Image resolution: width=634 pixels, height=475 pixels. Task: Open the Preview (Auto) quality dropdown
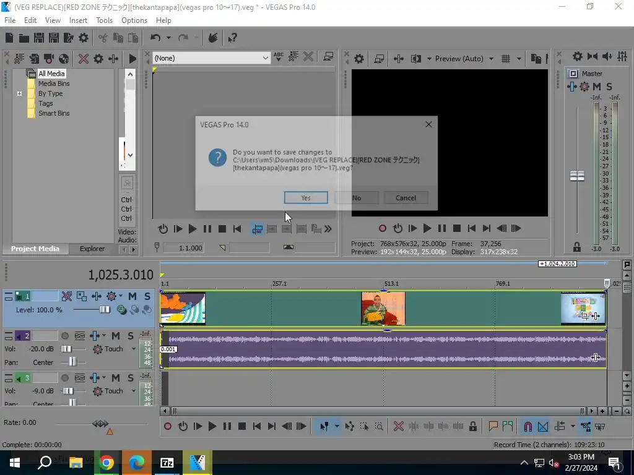click(x=464, y=59)
